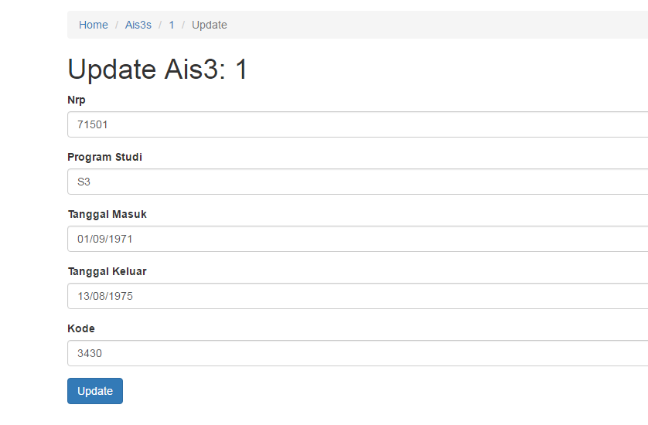Click the Program Studi label
The height and width of the screenshot is (425, 648).
click(105, 157)
